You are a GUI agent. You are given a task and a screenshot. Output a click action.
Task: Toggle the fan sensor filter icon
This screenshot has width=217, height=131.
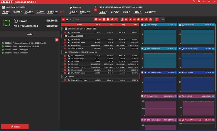(138, 20)
